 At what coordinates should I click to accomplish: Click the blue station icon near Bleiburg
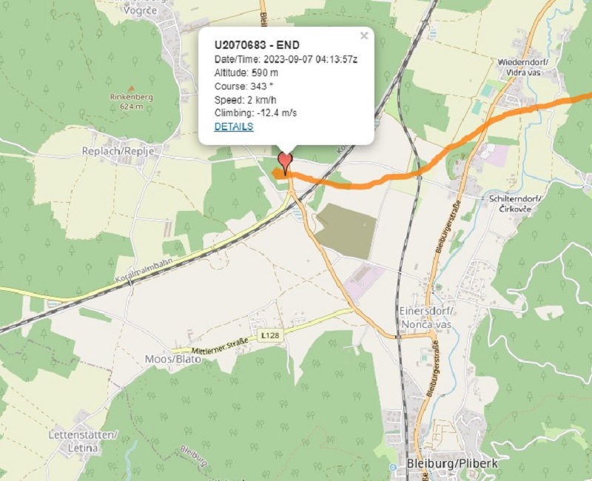click(x=393, y=467)
